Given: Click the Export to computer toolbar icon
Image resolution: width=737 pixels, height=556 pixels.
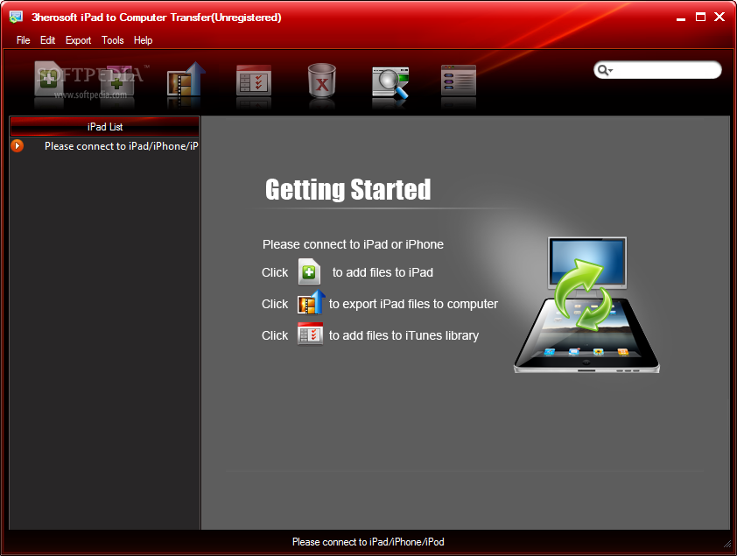Looking at the screenshot, I should coord(186,81).
